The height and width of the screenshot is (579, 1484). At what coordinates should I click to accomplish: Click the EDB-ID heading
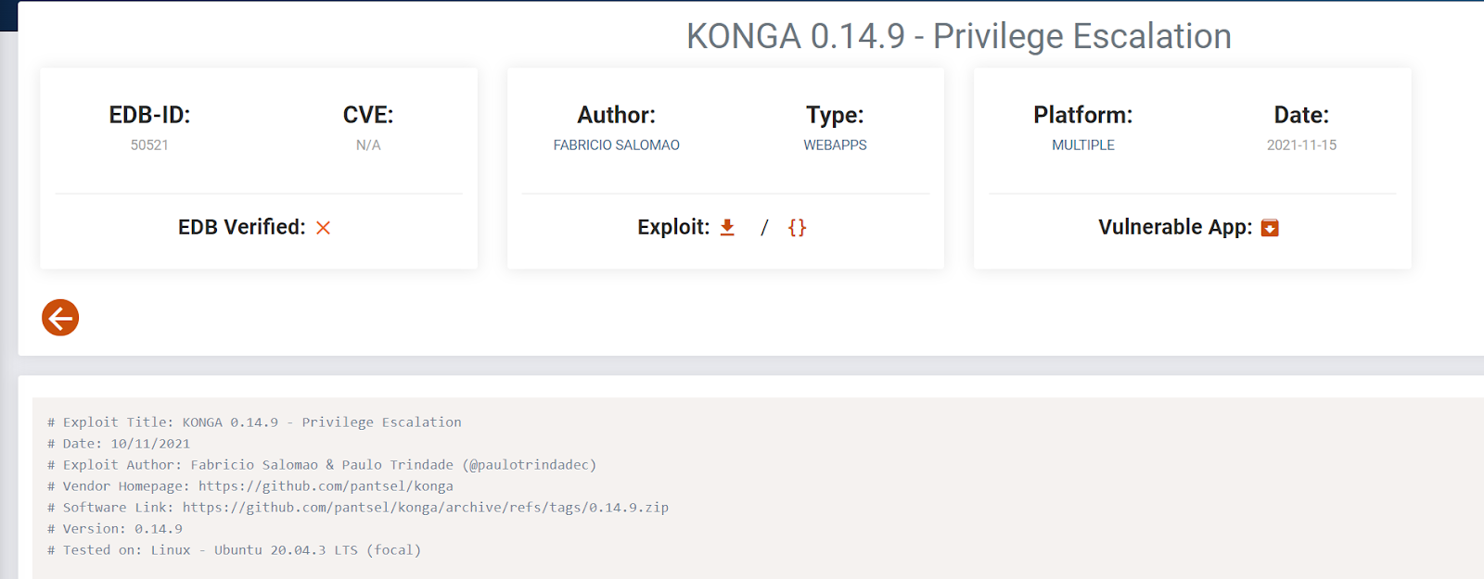(149, 115)
